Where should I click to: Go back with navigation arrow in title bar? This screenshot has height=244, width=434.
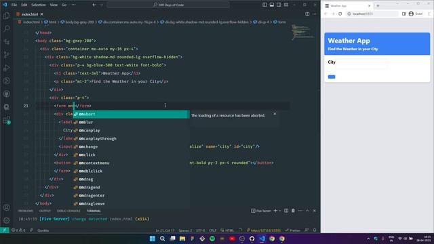(94, 5)
